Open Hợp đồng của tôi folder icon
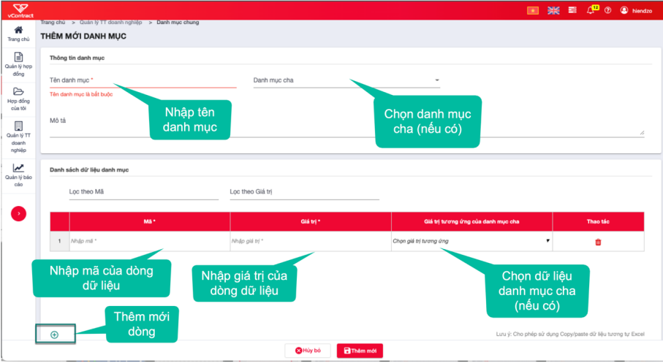The image size is (663, 363). (18, 91)
